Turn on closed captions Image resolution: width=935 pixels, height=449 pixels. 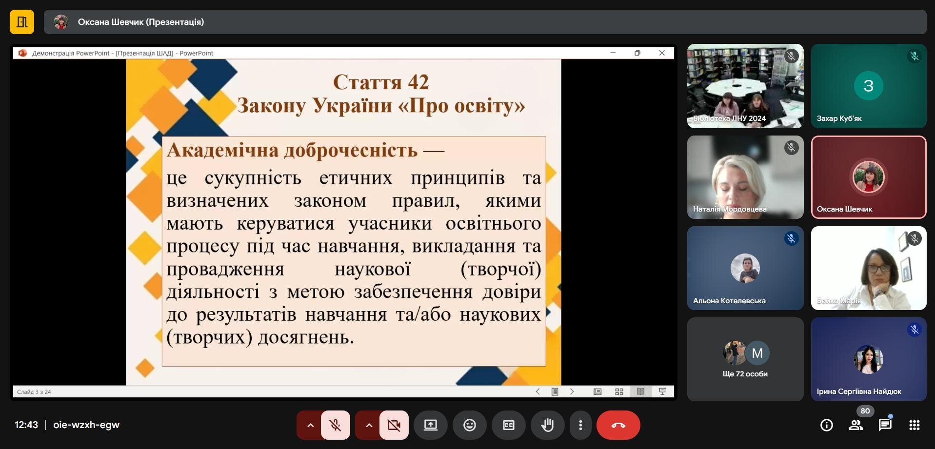click(x=509, y=425)
